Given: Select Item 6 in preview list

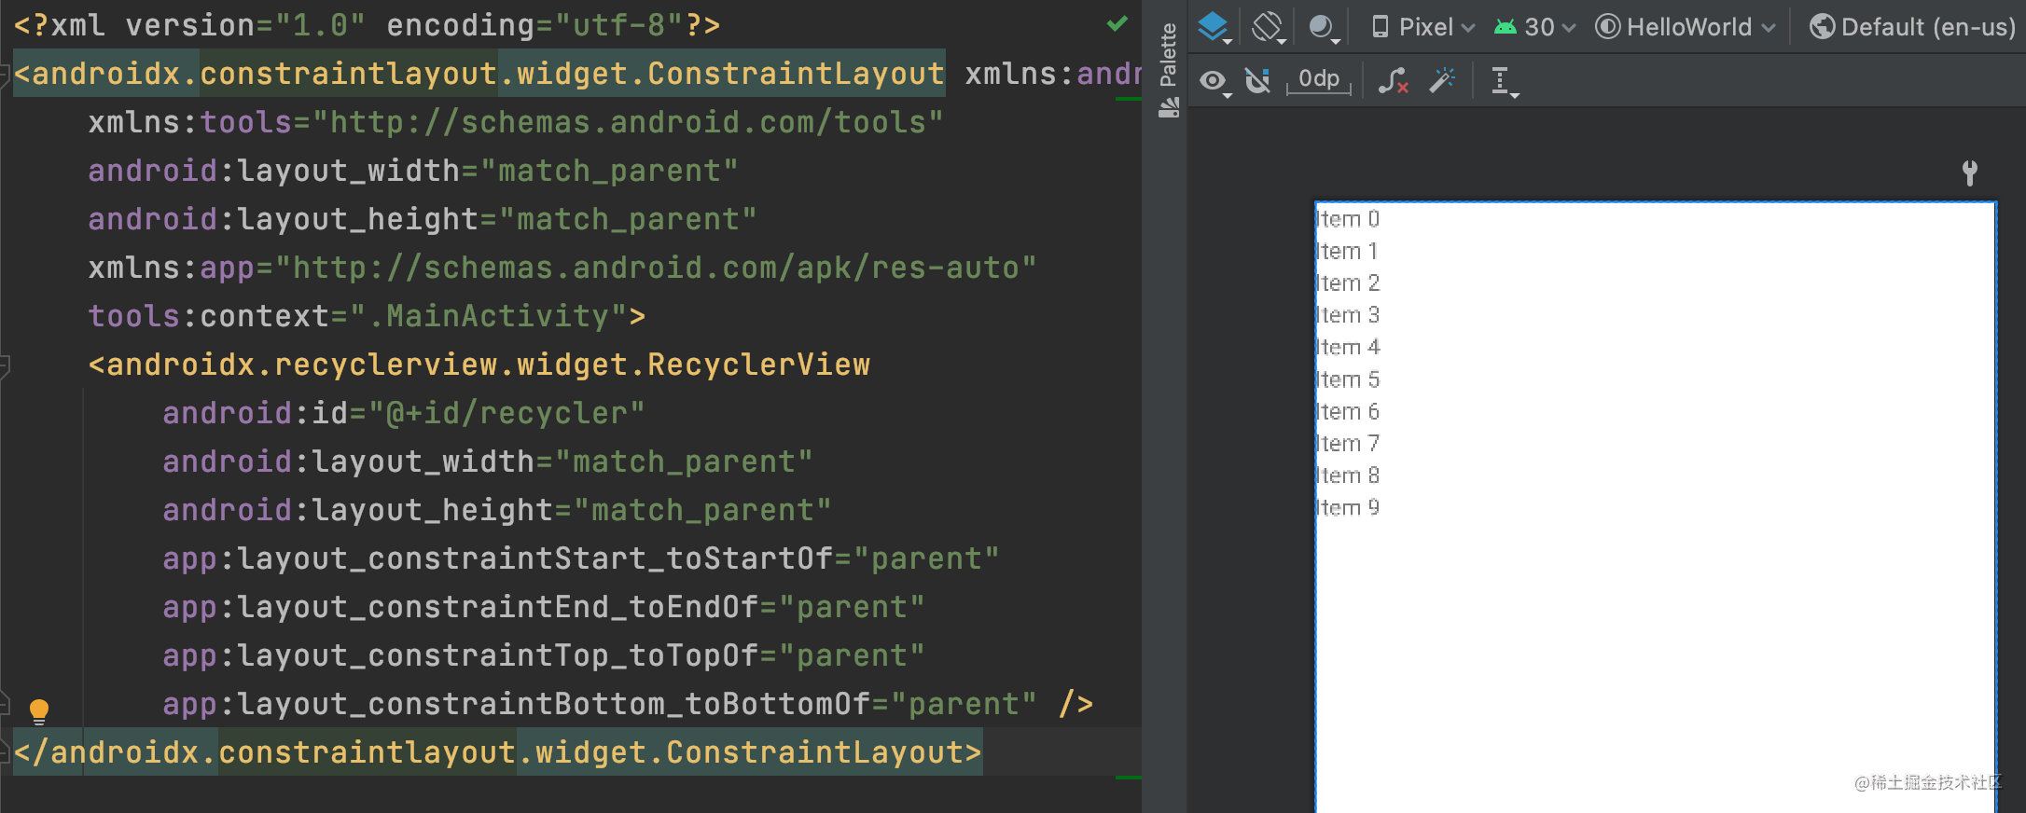Looking at the screenshot, I should [x=1347, y=411].
